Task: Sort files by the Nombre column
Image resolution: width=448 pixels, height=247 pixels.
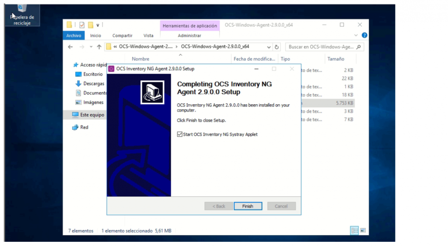Action: (140, 59)
